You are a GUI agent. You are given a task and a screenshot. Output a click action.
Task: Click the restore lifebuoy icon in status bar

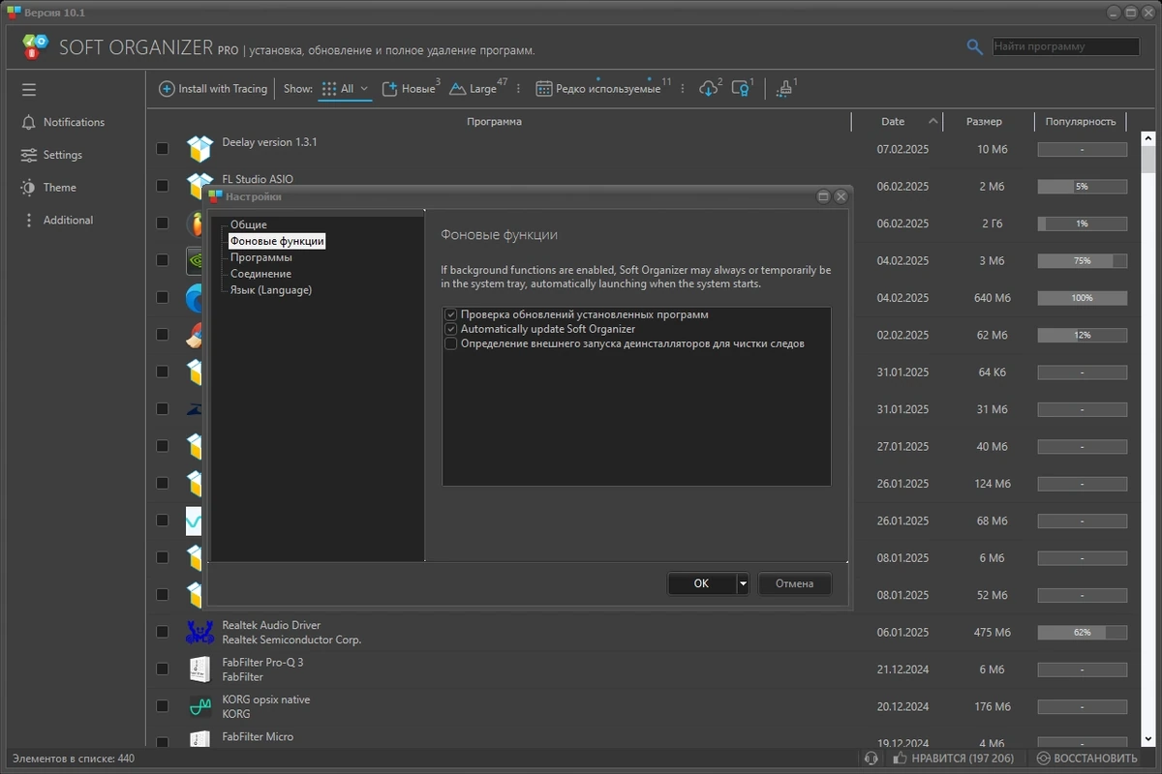[1044, 759]
